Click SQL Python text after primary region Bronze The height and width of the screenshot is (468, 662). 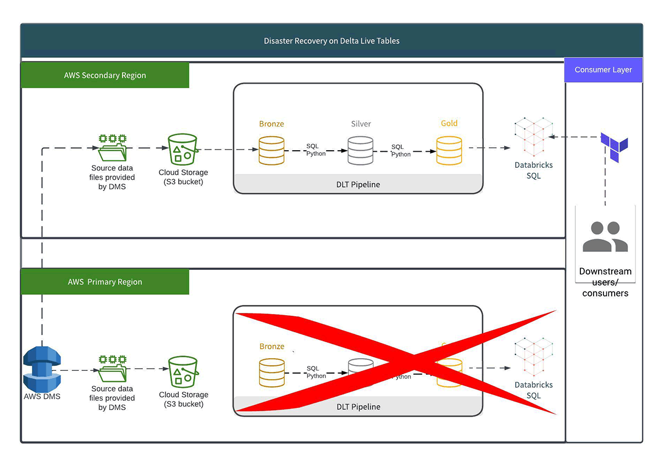tap(316, 372)
